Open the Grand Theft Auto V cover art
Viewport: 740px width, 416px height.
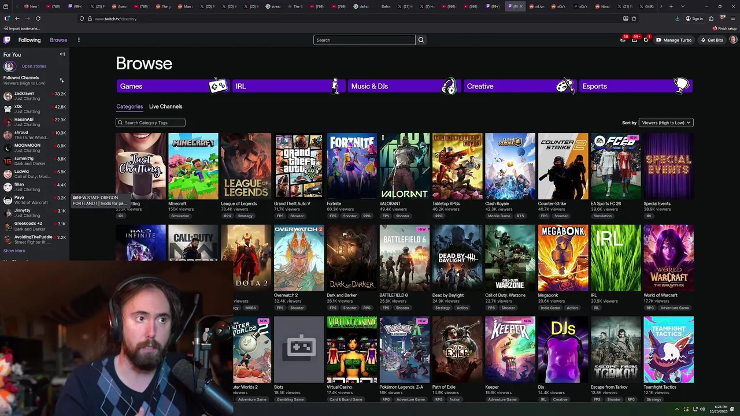tap(299, 166)
